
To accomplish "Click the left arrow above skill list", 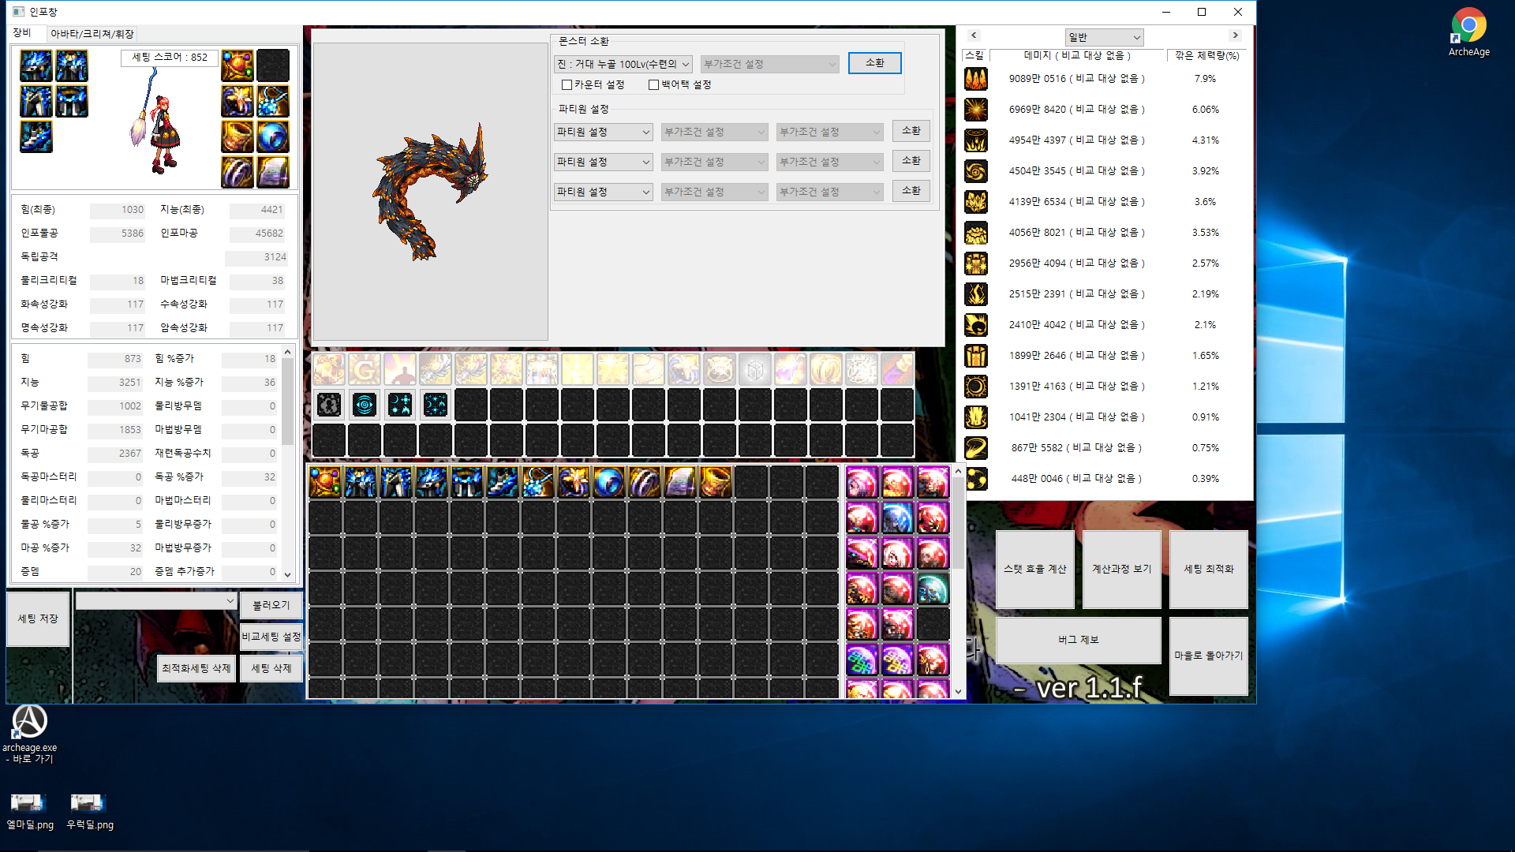I will (x=974, y=35).
